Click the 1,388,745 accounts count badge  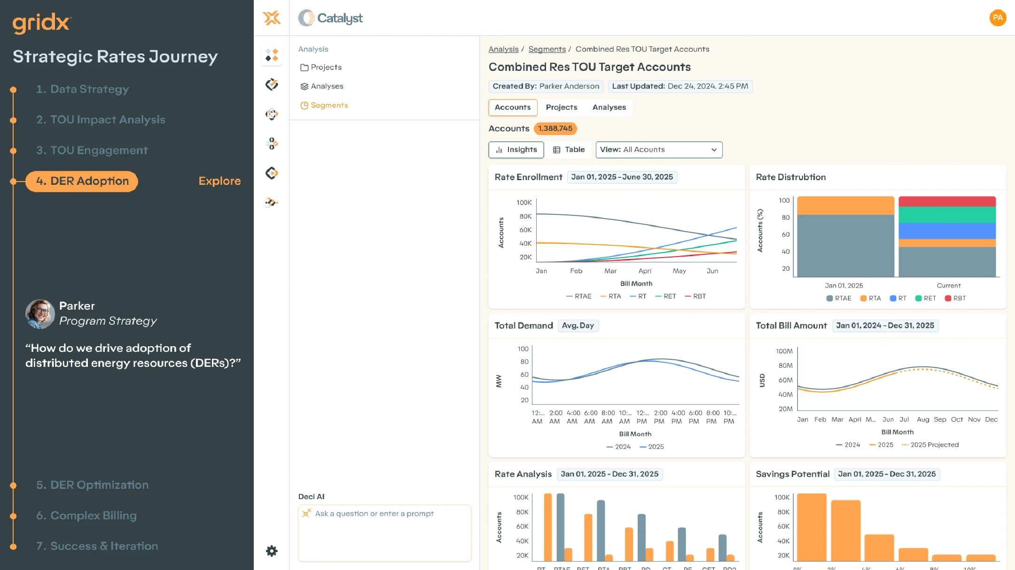point(555,129)
